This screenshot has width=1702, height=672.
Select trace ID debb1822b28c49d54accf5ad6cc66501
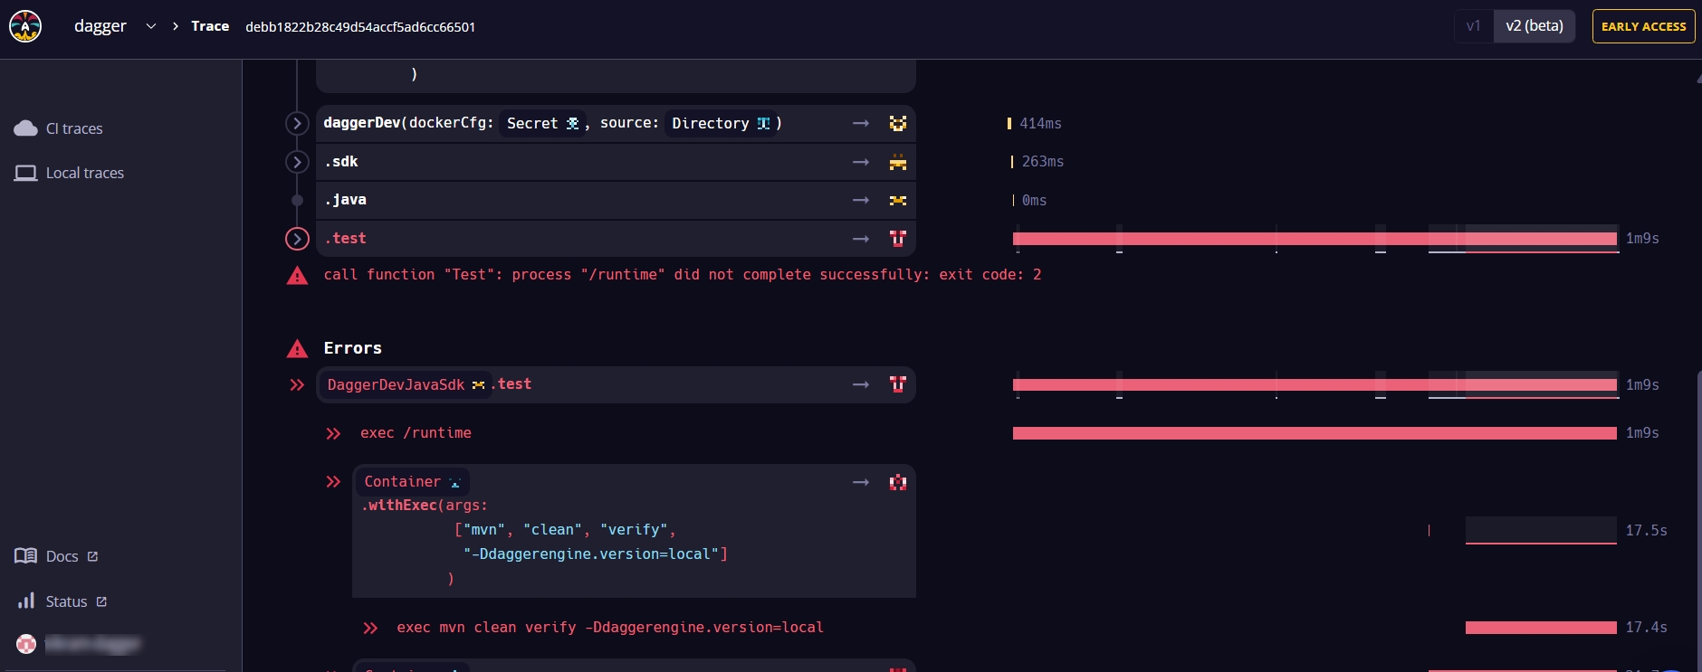(x=360, y=27)
